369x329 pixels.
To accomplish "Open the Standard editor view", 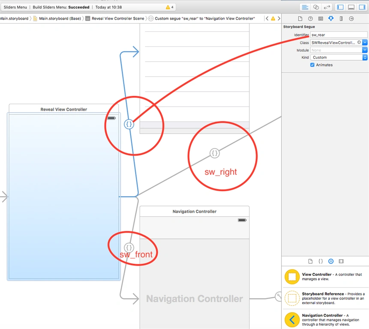I will [x=305, y=7].
